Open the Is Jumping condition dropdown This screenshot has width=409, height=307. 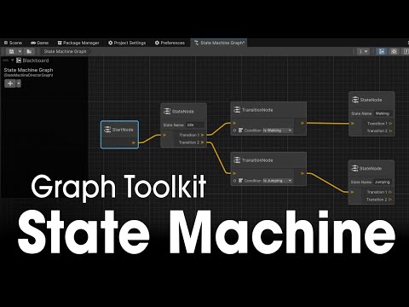click(278, 181)
